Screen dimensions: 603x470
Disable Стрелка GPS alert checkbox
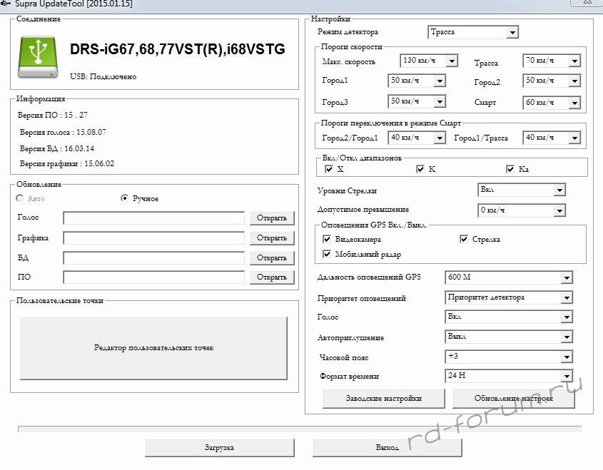(x=464, y=239)
